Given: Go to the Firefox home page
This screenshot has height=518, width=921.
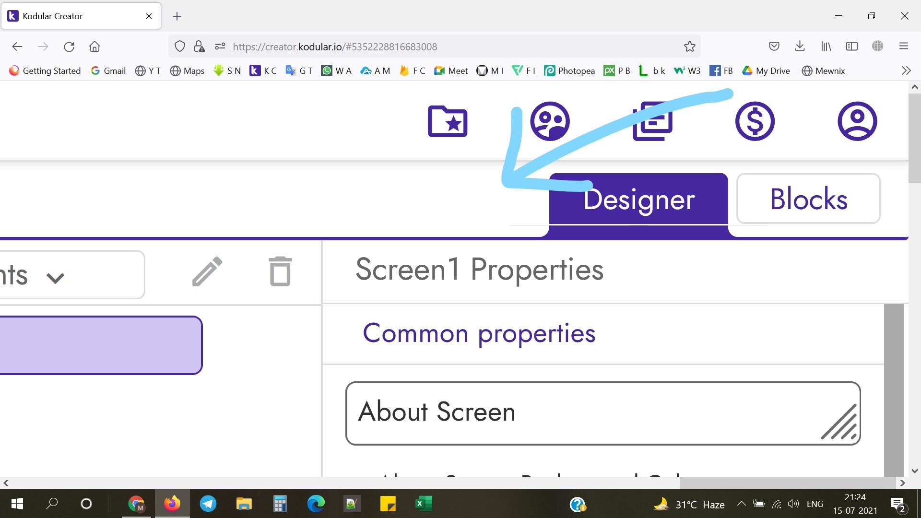Looking at the screenshot, I should (94, 47).
